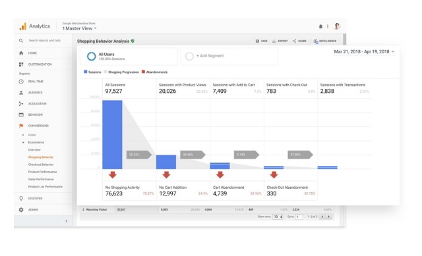Viewport: 422px width, 256px height.
Task: Click the red Abandonments legend swatch
Action: [x=144, y=72]
